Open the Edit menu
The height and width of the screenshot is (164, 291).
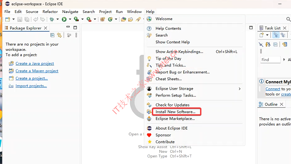point(18,12)
